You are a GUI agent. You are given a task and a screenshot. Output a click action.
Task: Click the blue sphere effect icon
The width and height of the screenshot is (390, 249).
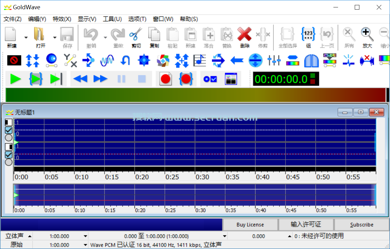click(51, 60)
